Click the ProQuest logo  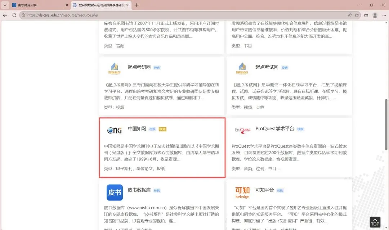point(243,130)
